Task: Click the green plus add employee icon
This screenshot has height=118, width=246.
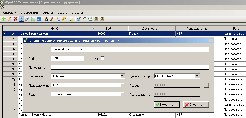Action: click(4, 19)
